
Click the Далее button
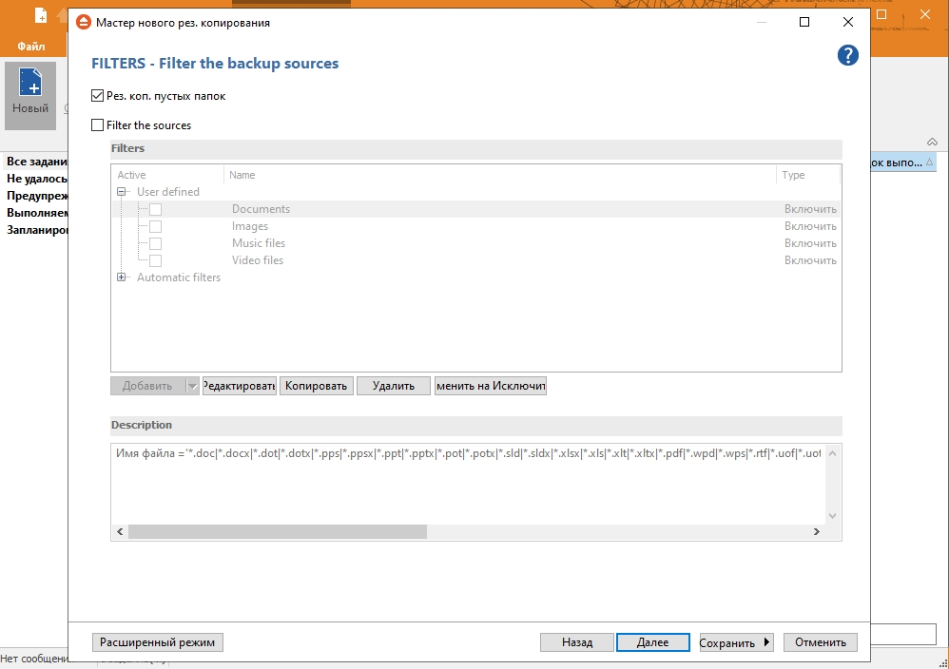(653, 642)
